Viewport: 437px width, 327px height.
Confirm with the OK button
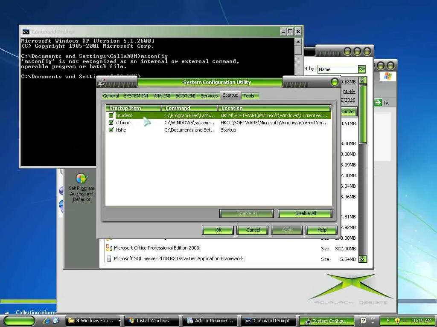pyautogui.click(x=218, y=230)
